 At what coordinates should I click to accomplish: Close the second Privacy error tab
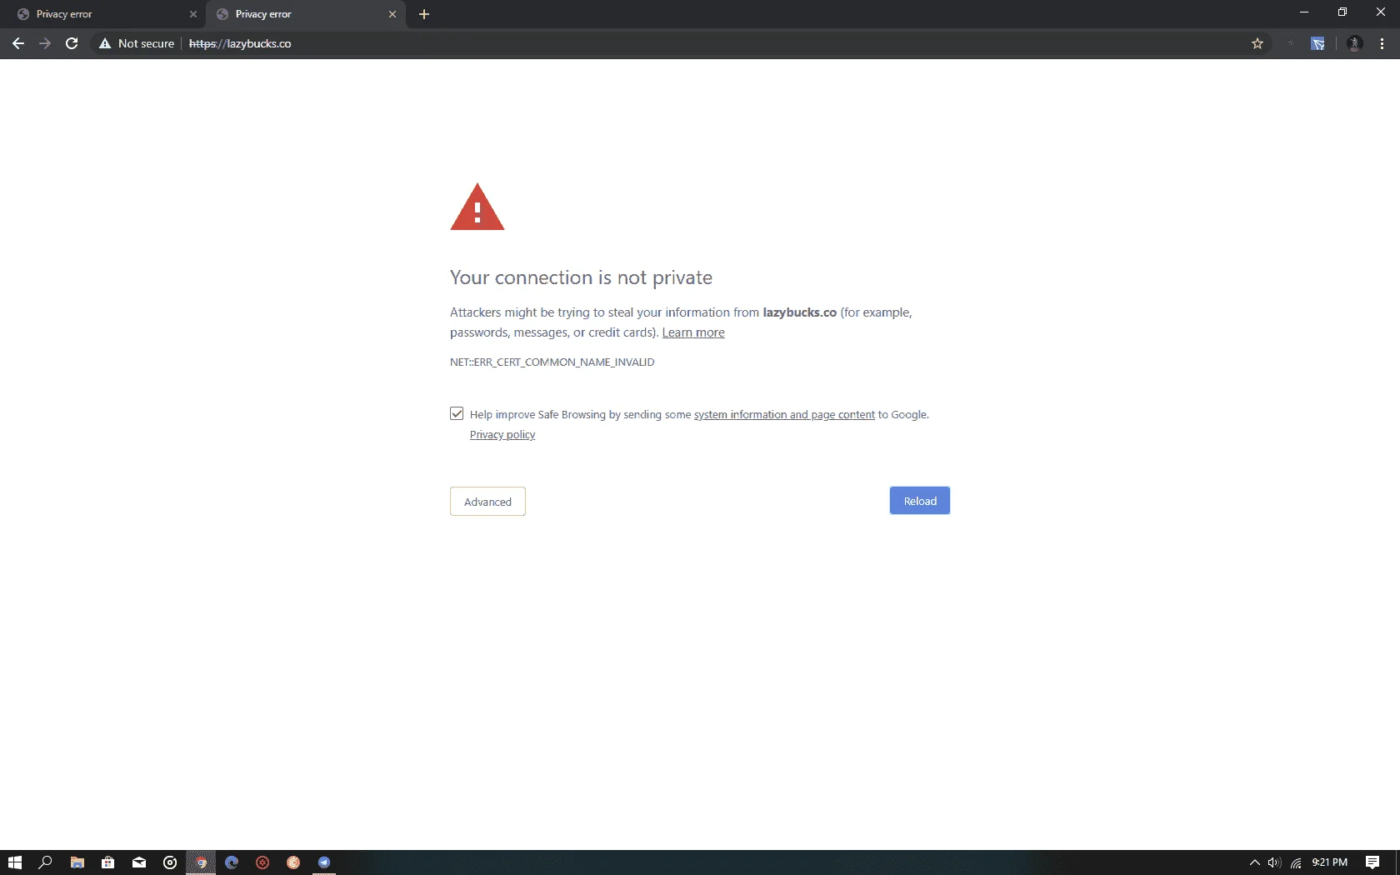click(x=392, y=14)
